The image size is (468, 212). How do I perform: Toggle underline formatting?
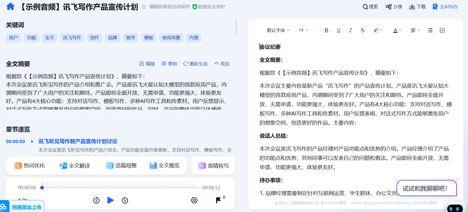pos(339,30)
